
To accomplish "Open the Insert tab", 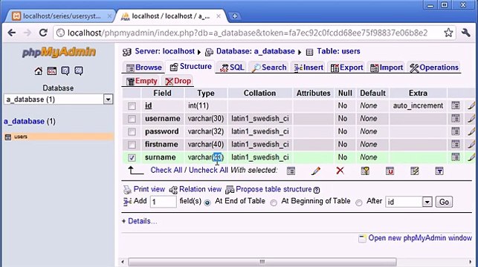I will pos(309,67).
